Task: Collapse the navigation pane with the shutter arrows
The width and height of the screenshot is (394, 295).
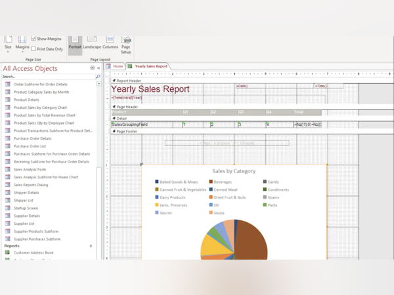Action: [98, 68]
